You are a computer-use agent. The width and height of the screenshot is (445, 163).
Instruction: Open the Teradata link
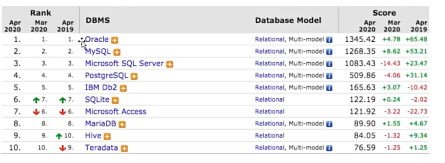click(x=102, y=148)
